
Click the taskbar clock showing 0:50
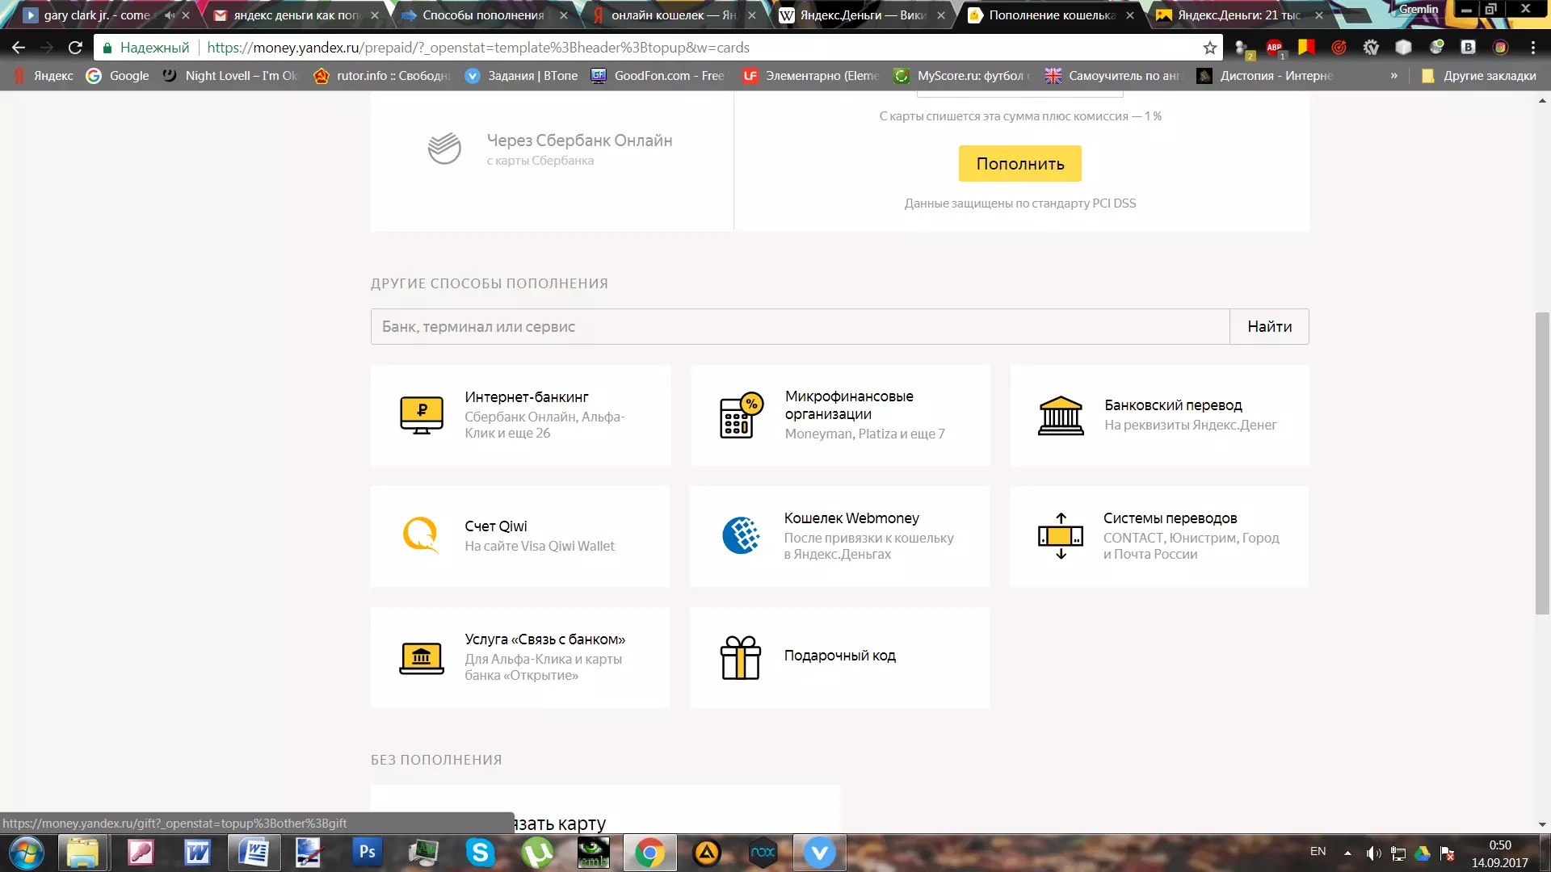pyautogui.click(x=1499, y=853)
